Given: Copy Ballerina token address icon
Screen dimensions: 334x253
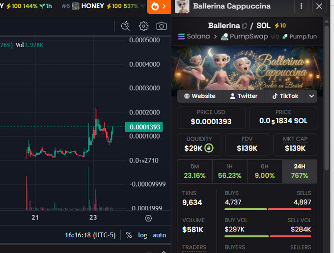Looking at the screenshot, I should tap(245, 26).
